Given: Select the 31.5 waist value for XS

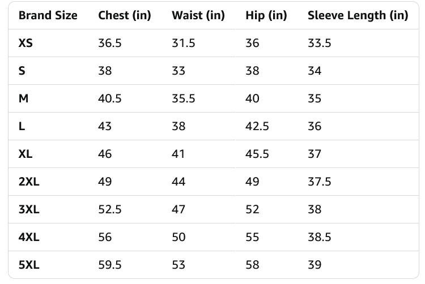Looking at the screenshot, I should click(x=183, y=43).
